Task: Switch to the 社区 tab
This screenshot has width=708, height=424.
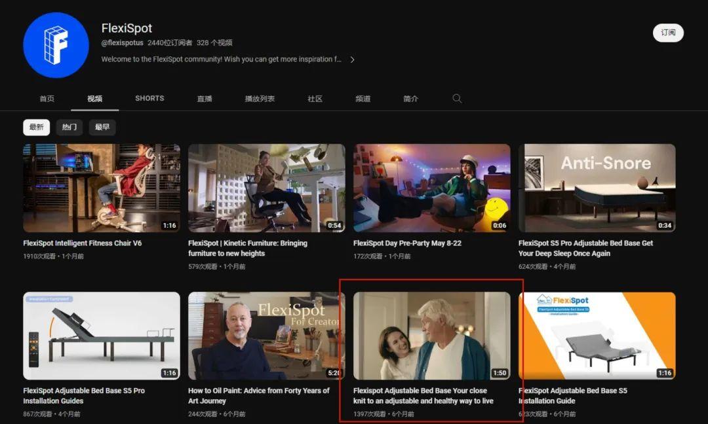Action: [x=315, y=98]
